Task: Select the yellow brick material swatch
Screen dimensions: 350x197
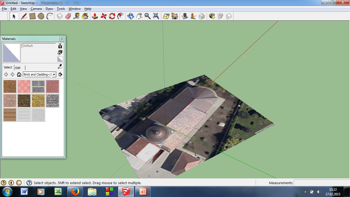Action: click(x=38, y=101)
